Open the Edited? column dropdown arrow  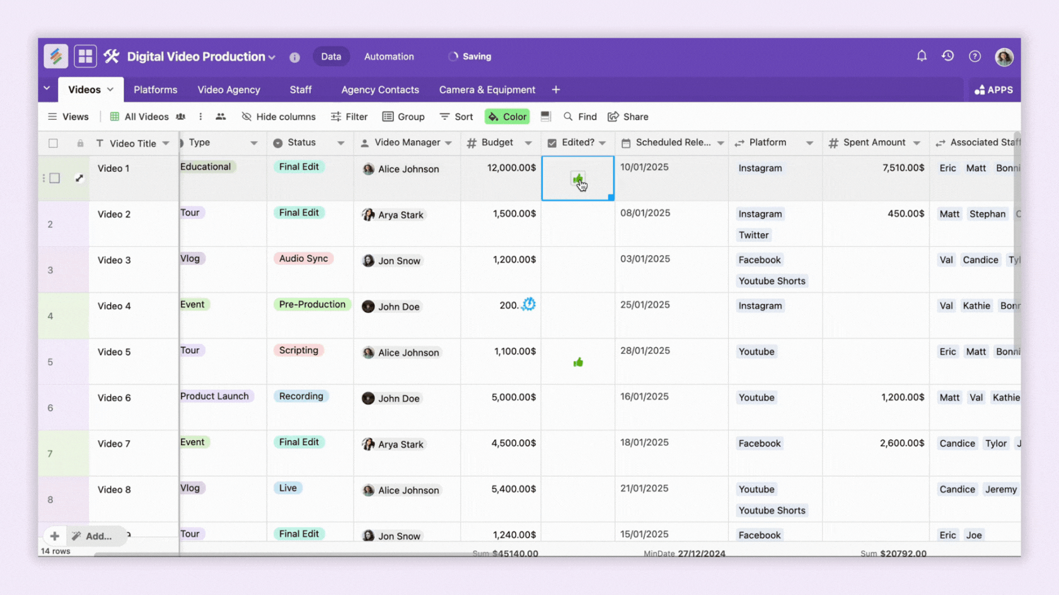coord(603,143)
